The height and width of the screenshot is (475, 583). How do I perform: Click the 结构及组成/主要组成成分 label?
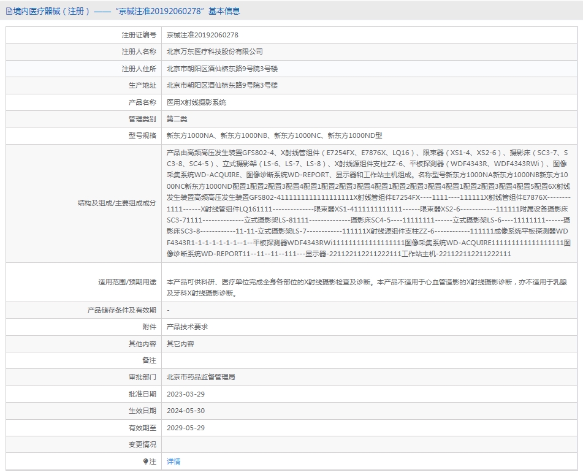(x=116, y=203)
